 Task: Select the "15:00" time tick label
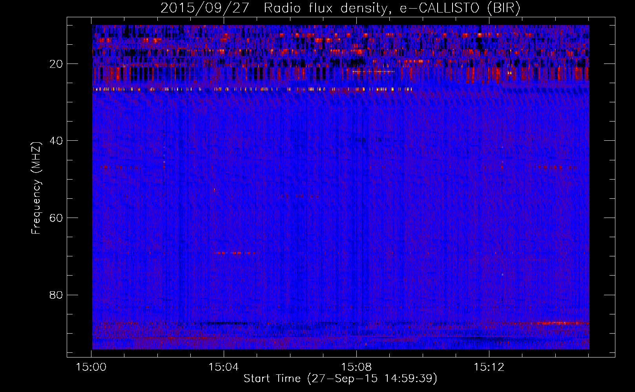[x=91, y=367]
